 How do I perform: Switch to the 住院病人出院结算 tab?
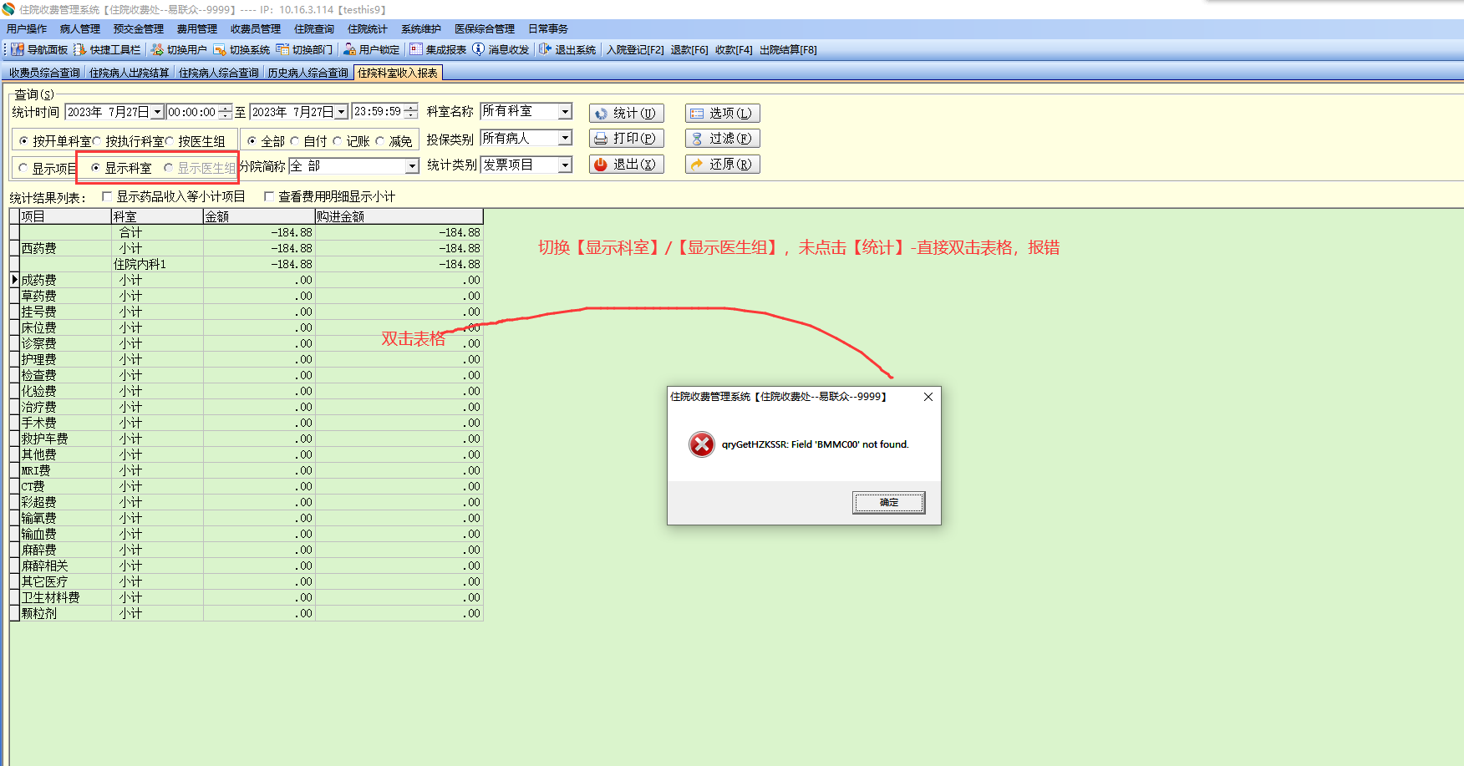[130, 74]
